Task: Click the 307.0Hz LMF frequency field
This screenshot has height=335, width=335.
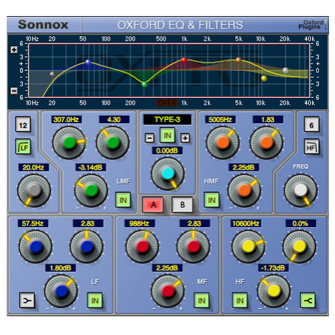Action: click(66, 119)
